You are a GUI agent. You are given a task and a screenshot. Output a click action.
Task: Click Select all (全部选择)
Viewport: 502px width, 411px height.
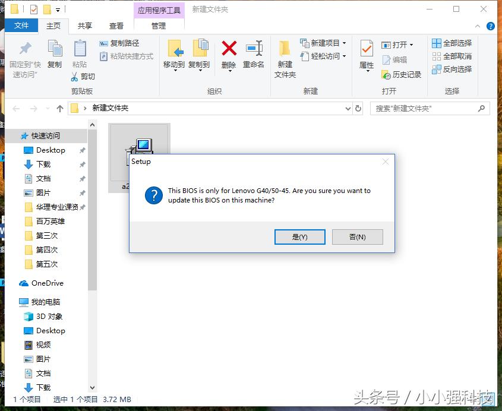(452, 43)
